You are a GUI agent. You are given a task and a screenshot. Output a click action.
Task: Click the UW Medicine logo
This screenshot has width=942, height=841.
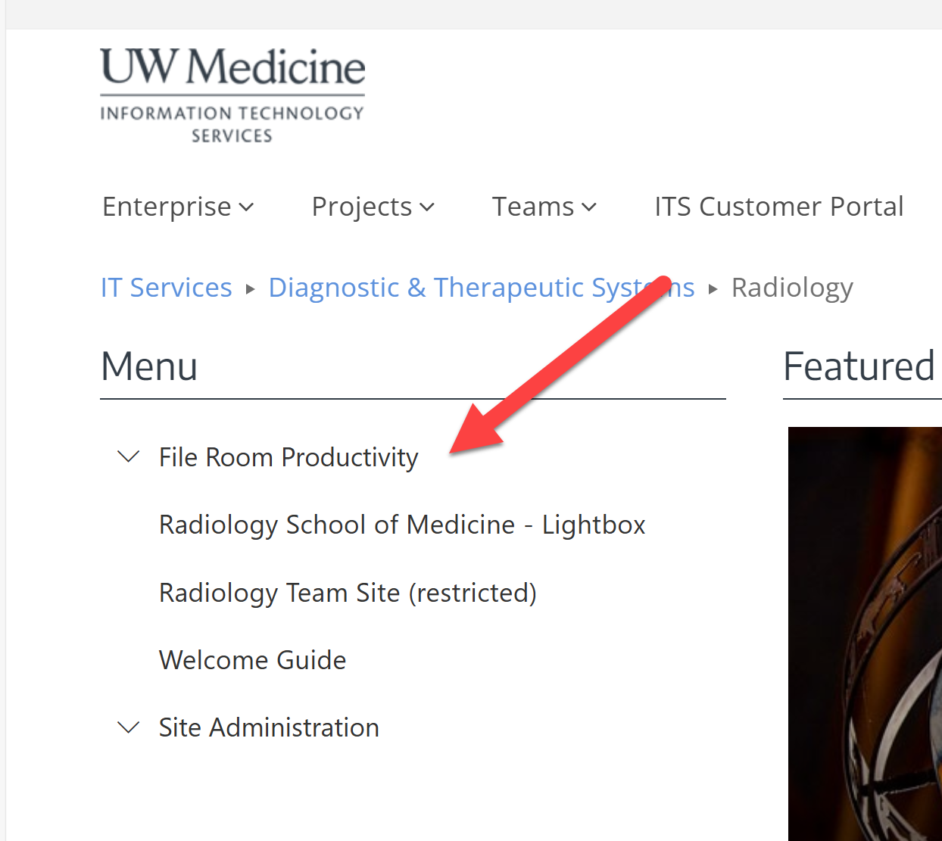coord(232,95)
